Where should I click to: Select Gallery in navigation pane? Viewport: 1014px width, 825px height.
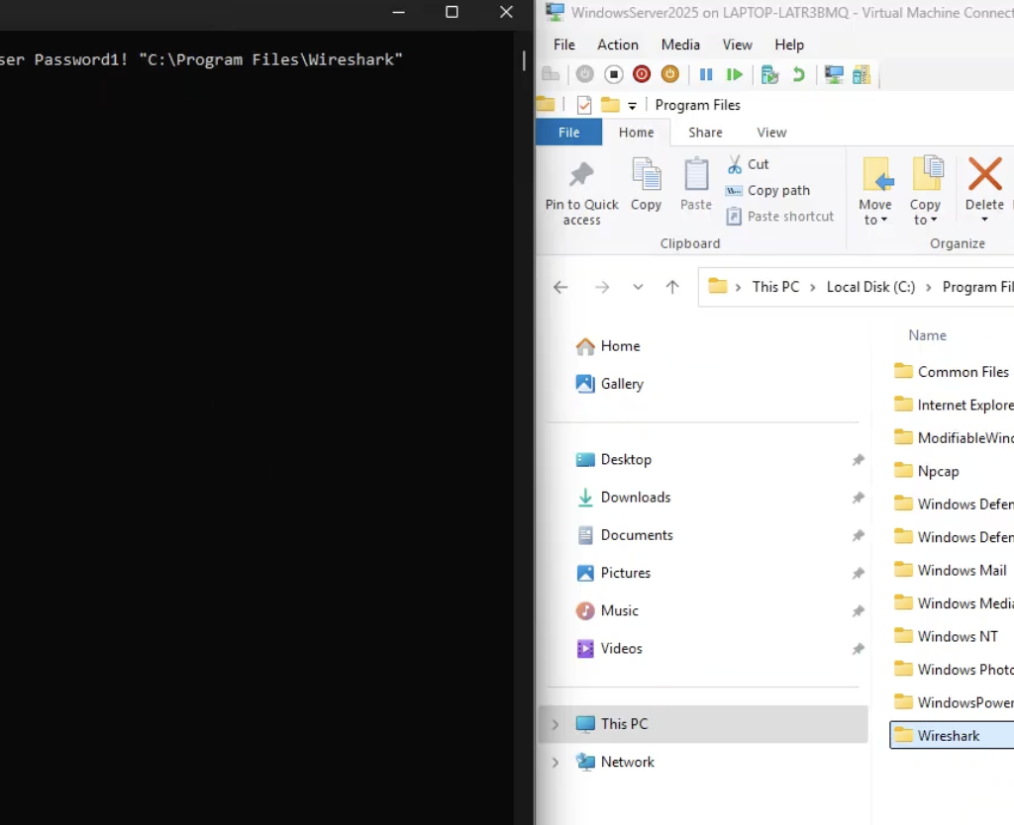pos(609,384)
